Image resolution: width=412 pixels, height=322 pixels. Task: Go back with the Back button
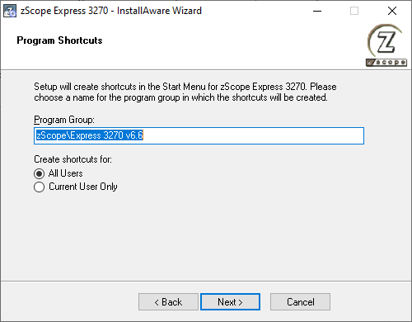(168, 302)
